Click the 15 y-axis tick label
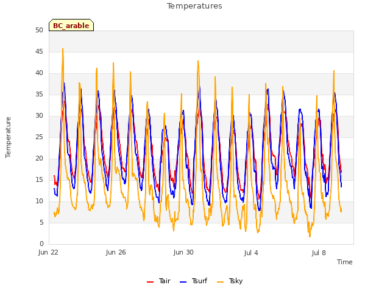This screenshot has width=390, height=293. coord(39,180)
